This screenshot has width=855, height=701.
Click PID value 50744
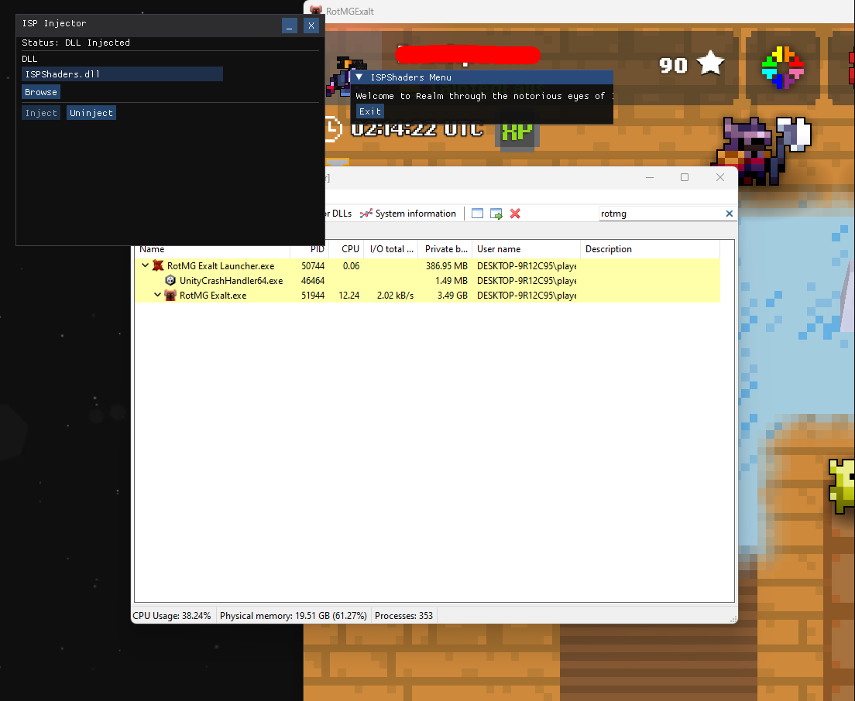(313, 266)
